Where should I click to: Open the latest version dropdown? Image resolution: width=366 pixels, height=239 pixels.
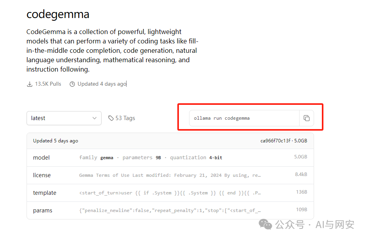(x=64, y=118)
